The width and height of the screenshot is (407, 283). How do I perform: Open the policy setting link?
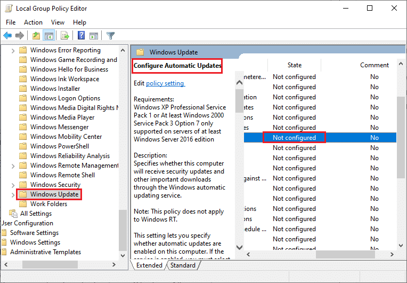[165, 83]
